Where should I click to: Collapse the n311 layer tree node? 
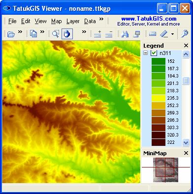click(x=145, y=53)
